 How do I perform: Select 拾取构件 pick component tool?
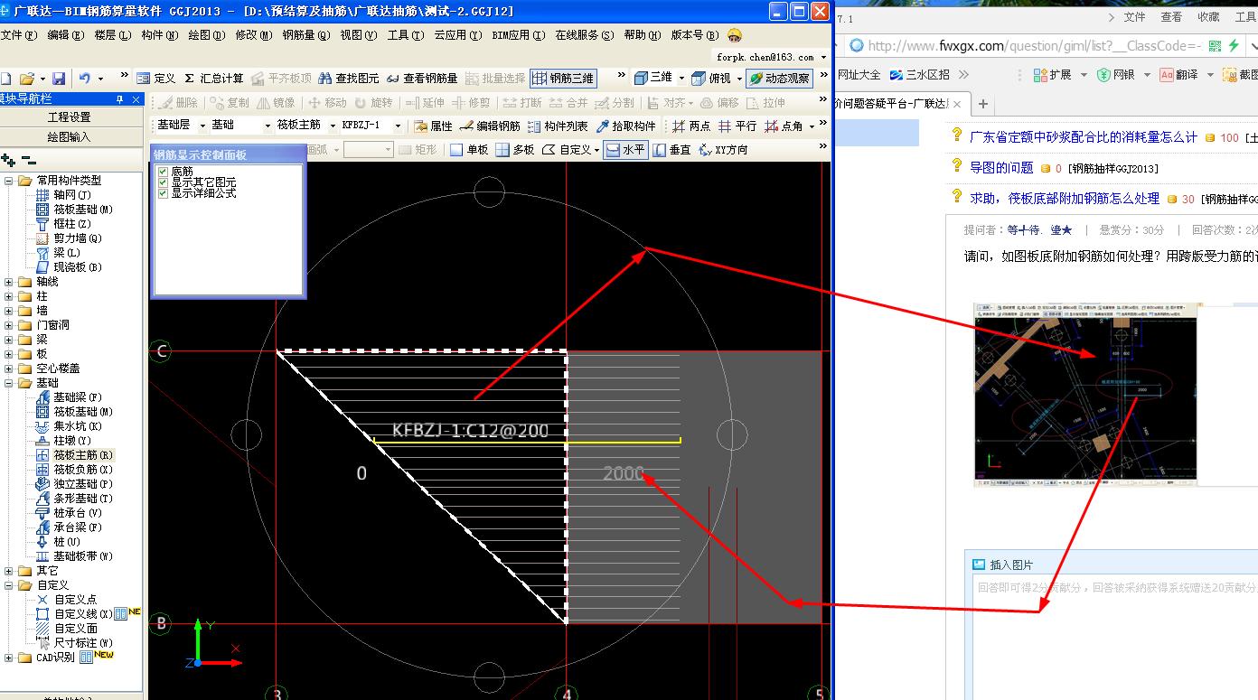625,126
